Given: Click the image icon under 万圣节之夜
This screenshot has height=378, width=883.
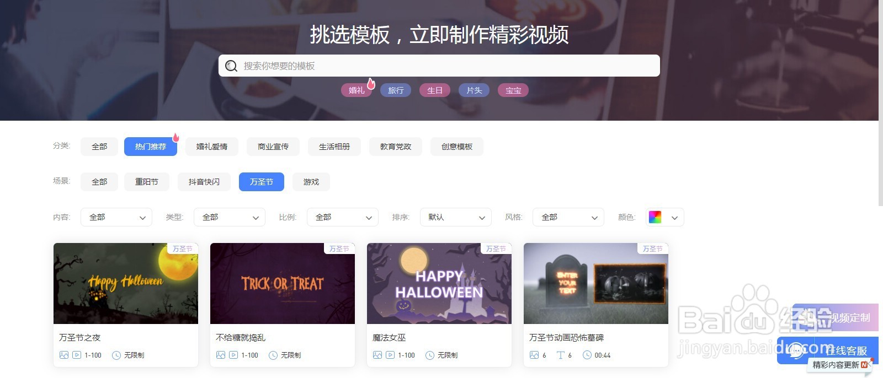Looking at the screenshot, I should (64, 355).
